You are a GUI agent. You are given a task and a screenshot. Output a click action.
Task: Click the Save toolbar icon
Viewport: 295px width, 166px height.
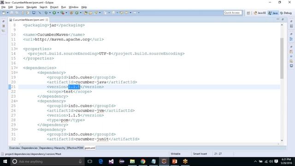[x=12, y=13]
